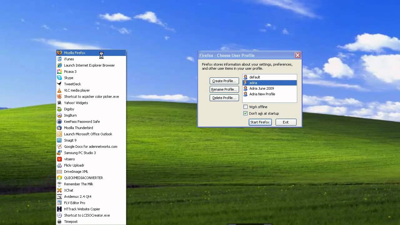Screen dimensions: 400x225
Task: Click the VLC media player cone icon
Action: point(59,90)
